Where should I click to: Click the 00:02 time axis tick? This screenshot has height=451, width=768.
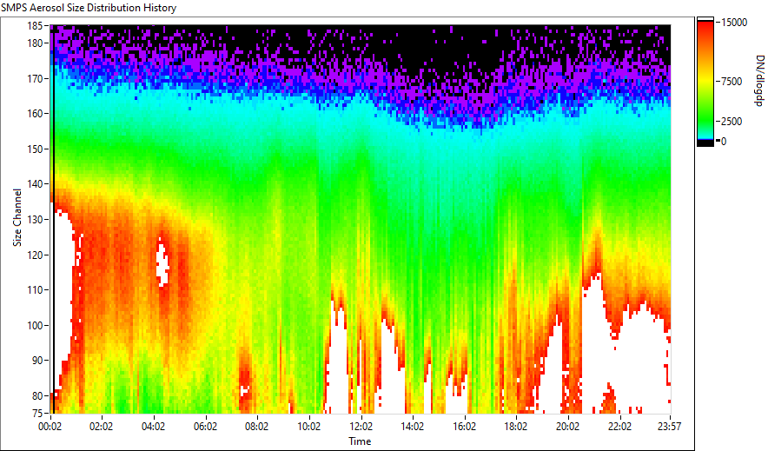[x=50, y=427]
